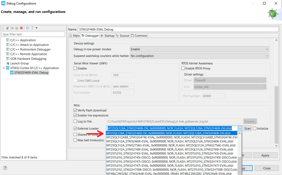Delete selected launch configuration with red X
This screenshot has height=175, width=282.
click(21, 28)
